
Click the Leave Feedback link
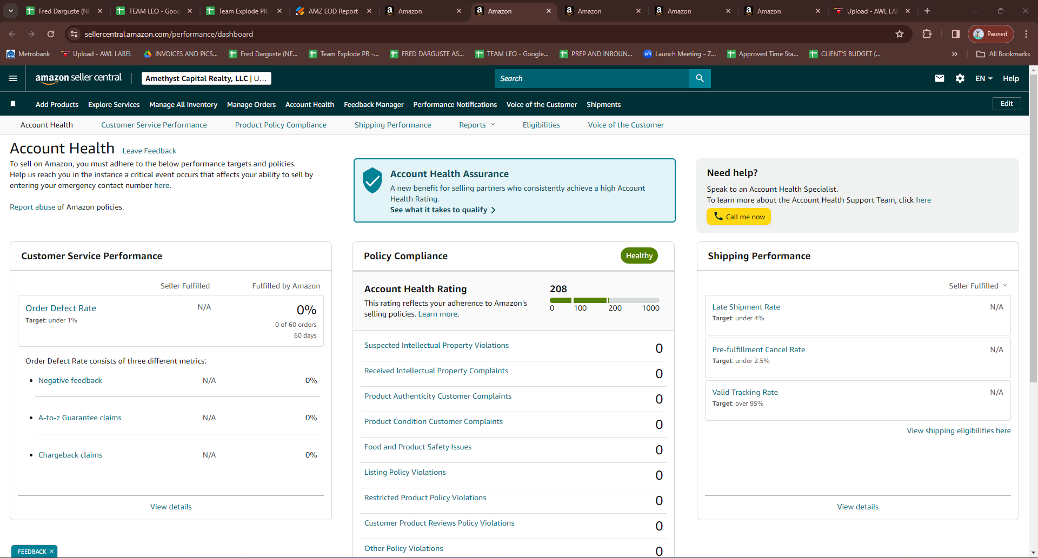(149, 151)
